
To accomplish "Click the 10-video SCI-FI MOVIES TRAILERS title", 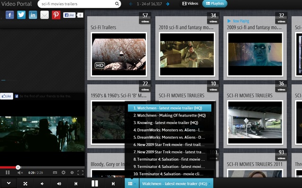I will click(x=181, y=95).
